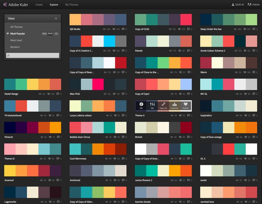
Task: Click the SIGN IN link
Action: tap(237, 5)
